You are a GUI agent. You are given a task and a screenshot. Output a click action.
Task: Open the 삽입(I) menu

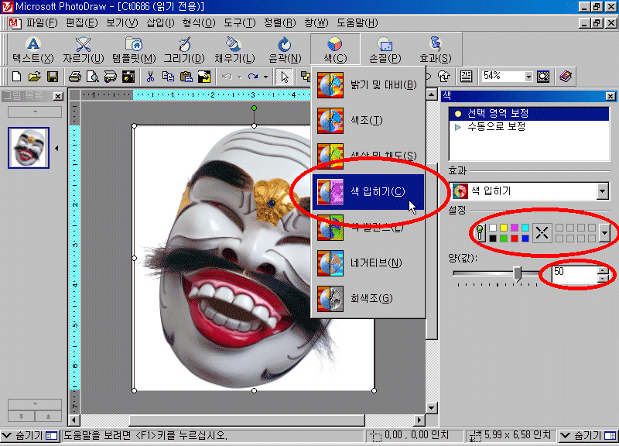pyautogui.click(x=160, y=23)
